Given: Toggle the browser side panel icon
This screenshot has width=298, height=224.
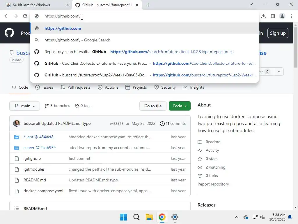Looking at the screenshot, I should tap(273, 16).
